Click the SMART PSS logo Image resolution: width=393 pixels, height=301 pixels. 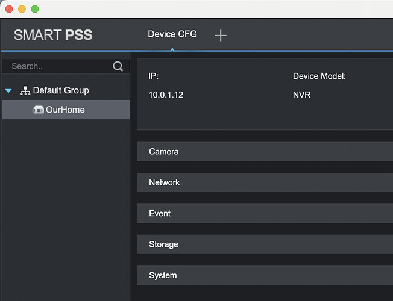[53, 35]
